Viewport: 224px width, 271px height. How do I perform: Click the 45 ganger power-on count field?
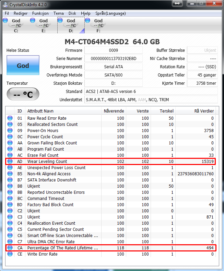point(202,75)
